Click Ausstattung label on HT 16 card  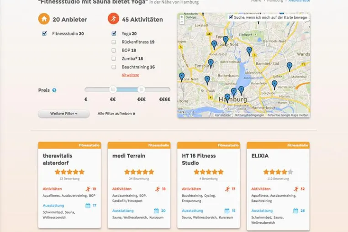click(x=192, y=211)
